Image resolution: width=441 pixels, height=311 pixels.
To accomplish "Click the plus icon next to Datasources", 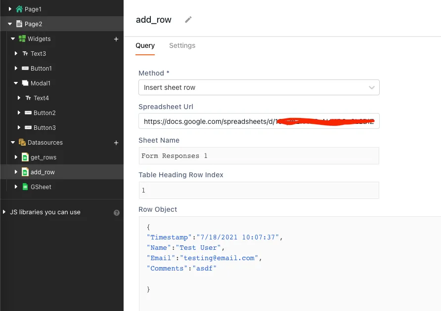I will point(116,143).
